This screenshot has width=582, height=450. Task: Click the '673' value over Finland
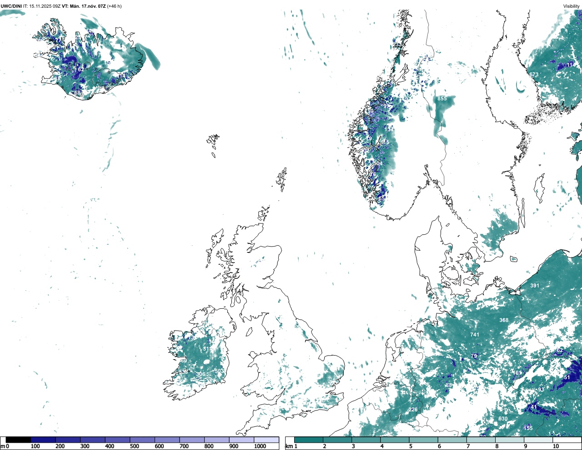click(x=534, y=74)
